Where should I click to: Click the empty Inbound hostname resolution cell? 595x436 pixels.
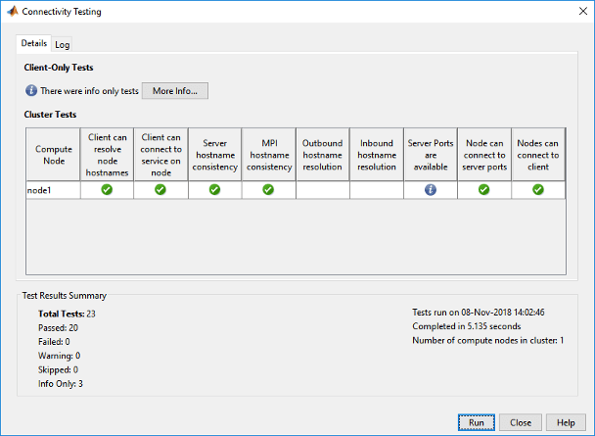[x=376, y=190]
